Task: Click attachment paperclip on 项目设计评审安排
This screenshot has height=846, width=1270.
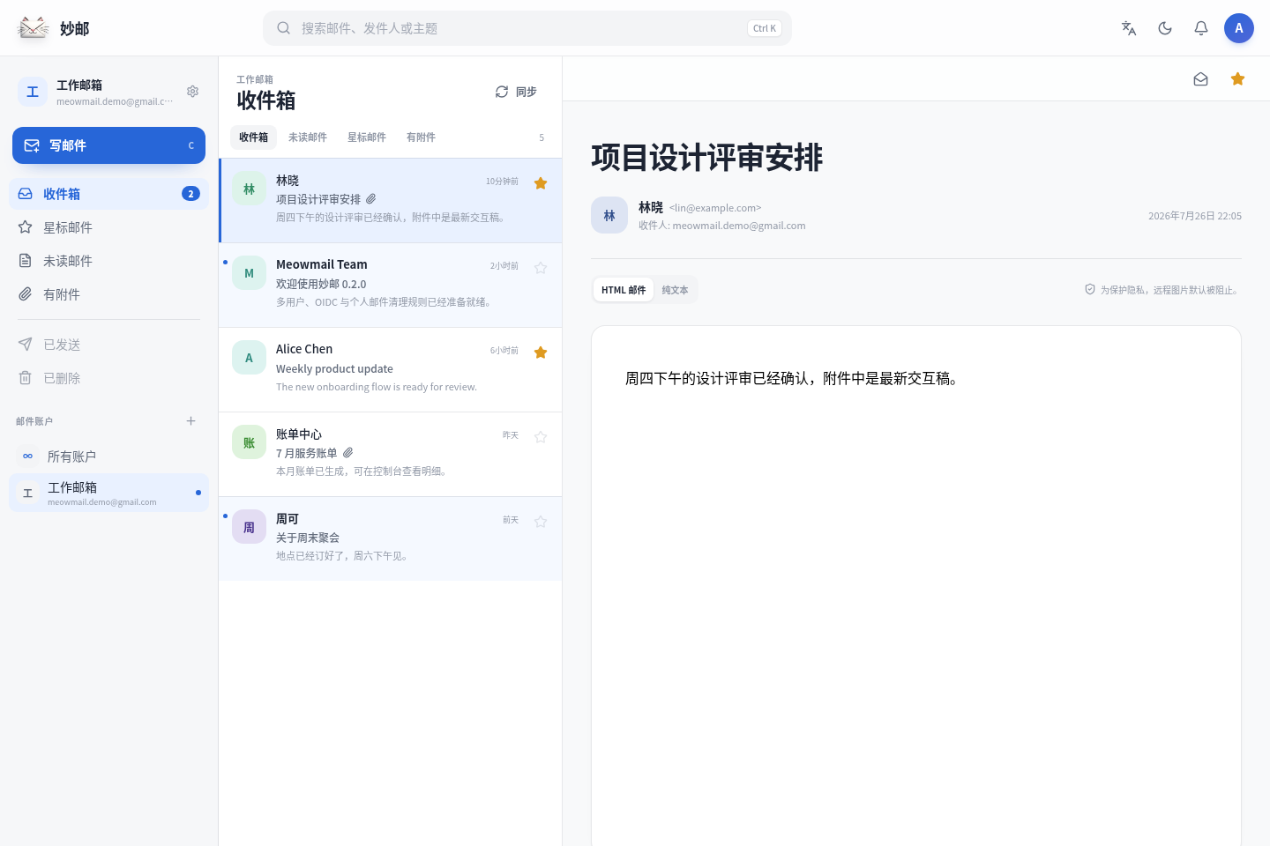Action: (371, 199)
